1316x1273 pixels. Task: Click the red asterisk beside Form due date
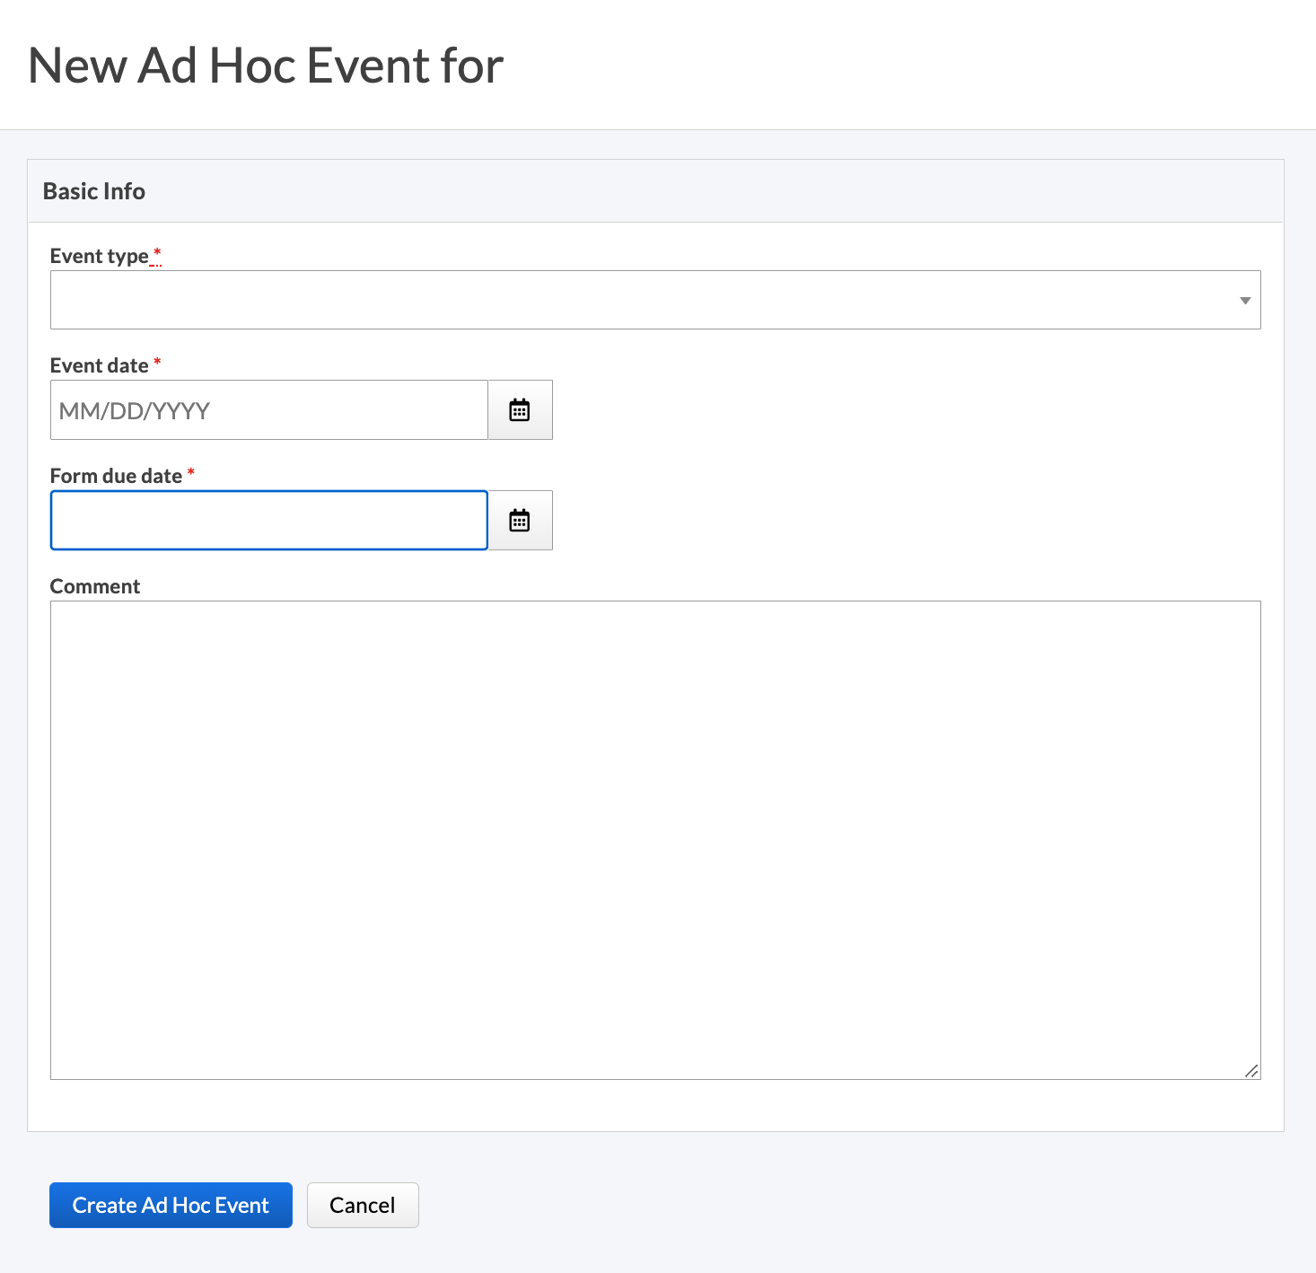(x=190, y=472)
